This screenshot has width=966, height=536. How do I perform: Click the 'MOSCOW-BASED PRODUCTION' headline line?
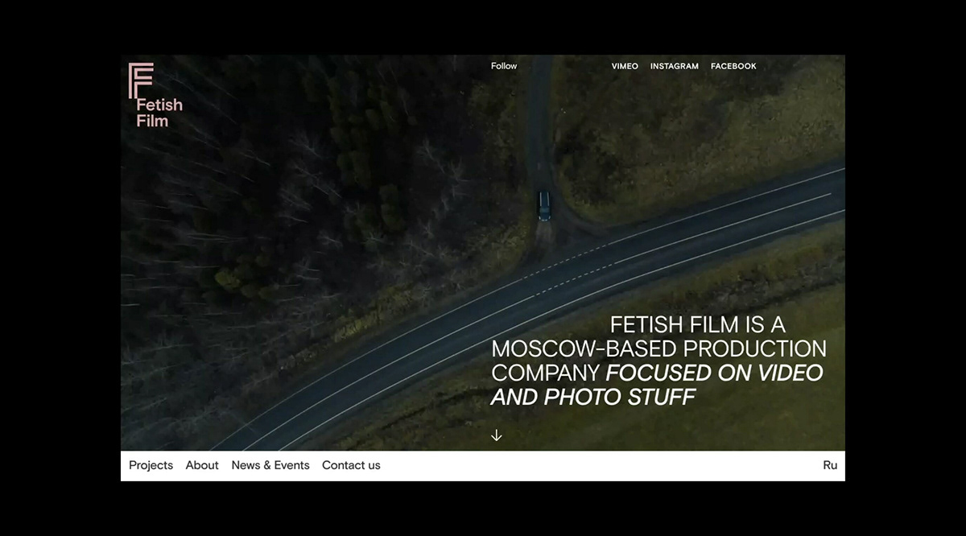click(658, 349)
